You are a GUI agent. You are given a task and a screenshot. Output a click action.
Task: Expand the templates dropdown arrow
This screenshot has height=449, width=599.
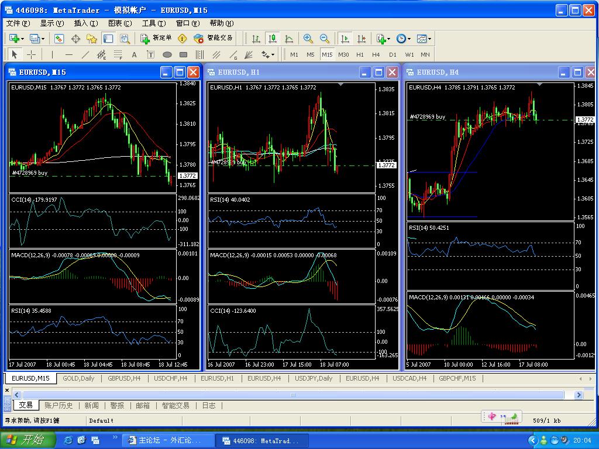click(x=430, y=39)
